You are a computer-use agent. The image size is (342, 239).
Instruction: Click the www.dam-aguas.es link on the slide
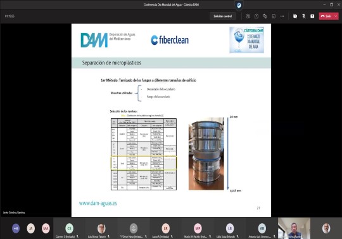pos(98,204)
